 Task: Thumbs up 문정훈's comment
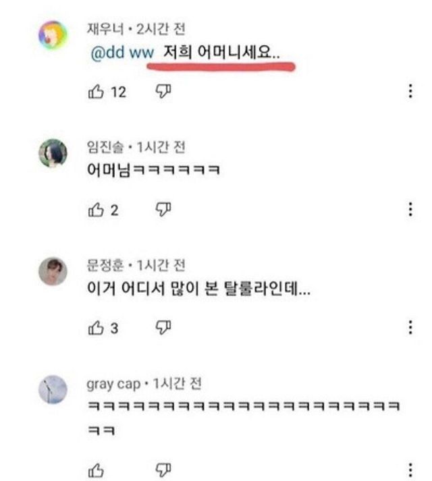pos(95,329)
